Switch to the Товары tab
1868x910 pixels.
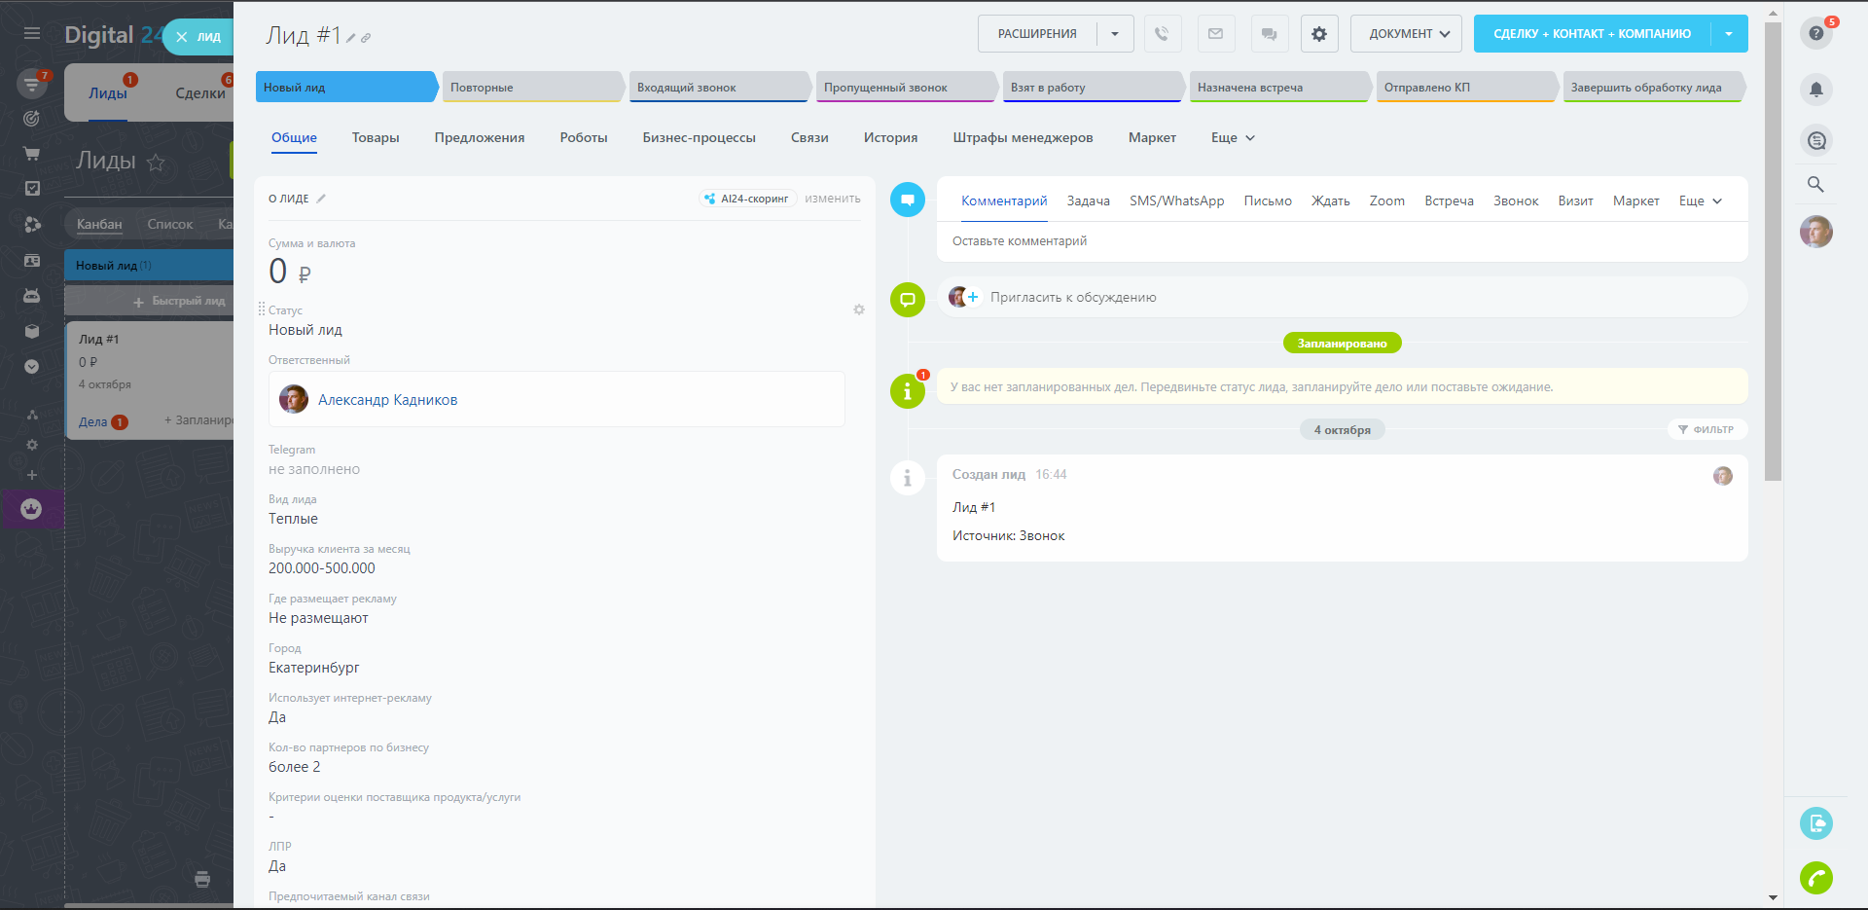point(376,138)
